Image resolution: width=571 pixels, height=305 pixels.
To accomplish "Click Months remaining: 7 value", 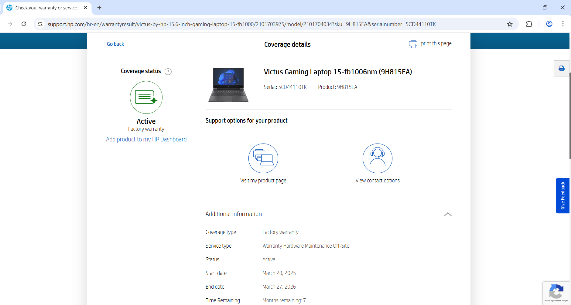I will pos(284,300).
